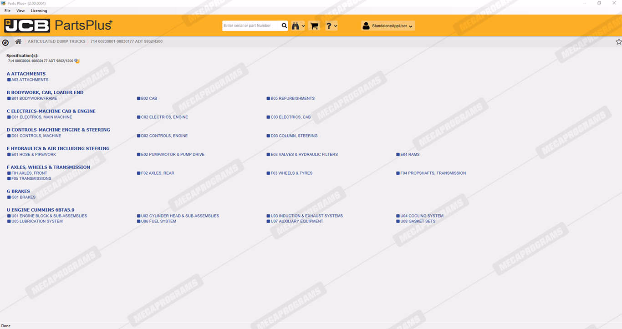Open F05 Transmissions
Image resolution: width=622 pixels, height=329 pixels.
coord(29,178)
